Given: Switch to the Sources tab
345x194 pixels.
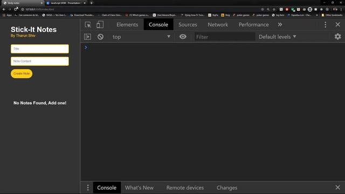Looking at the screenshot, I should [x=188, y=25].
